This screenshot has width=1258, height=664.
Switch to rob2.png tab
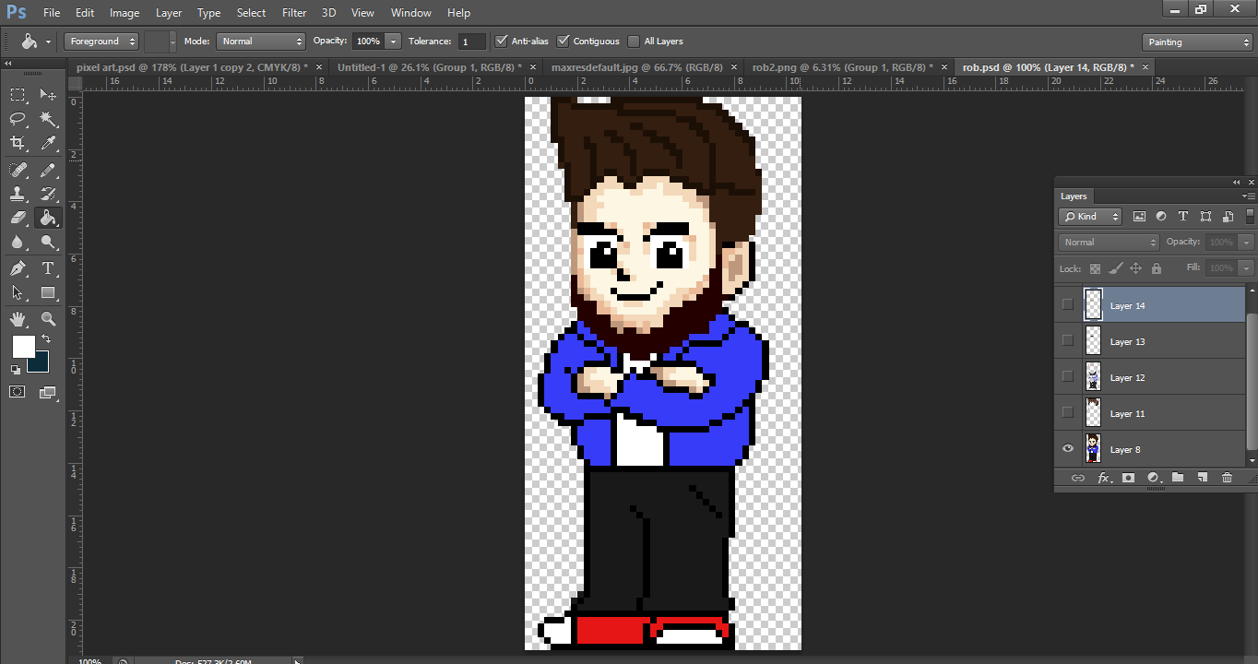point(843,67)
